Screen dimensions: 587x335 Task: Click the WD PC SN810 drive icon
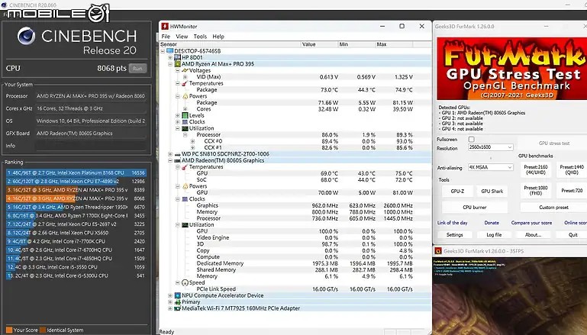click(177, 154)
